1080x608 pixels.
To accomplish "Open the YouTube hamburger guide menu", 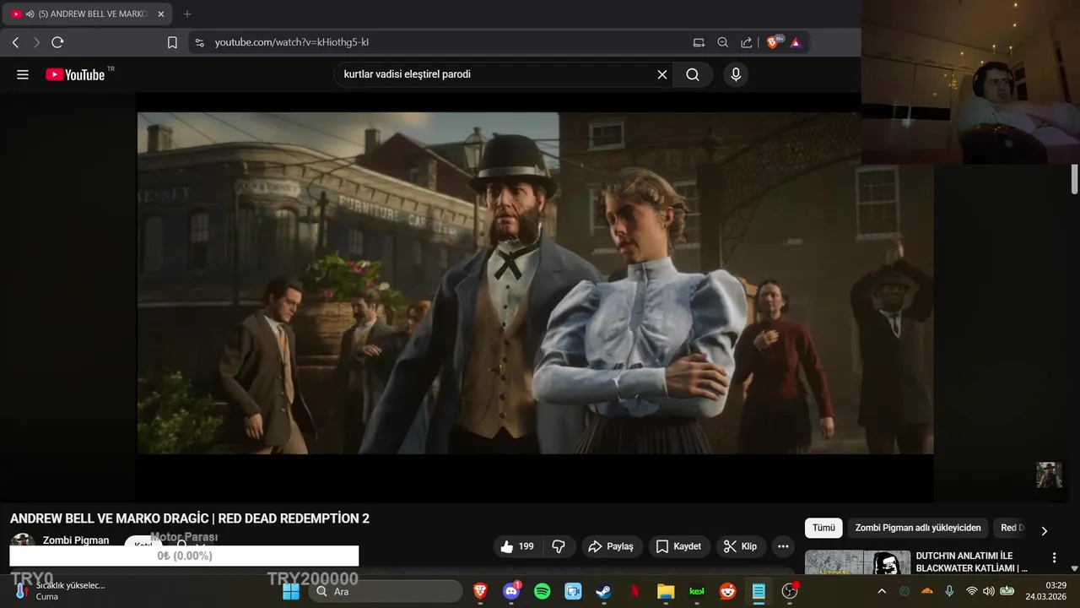I will point(23,74).
